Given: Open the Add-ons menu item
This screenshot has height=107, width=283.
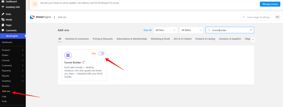Looking at the screenshot, I should (6, 91).
